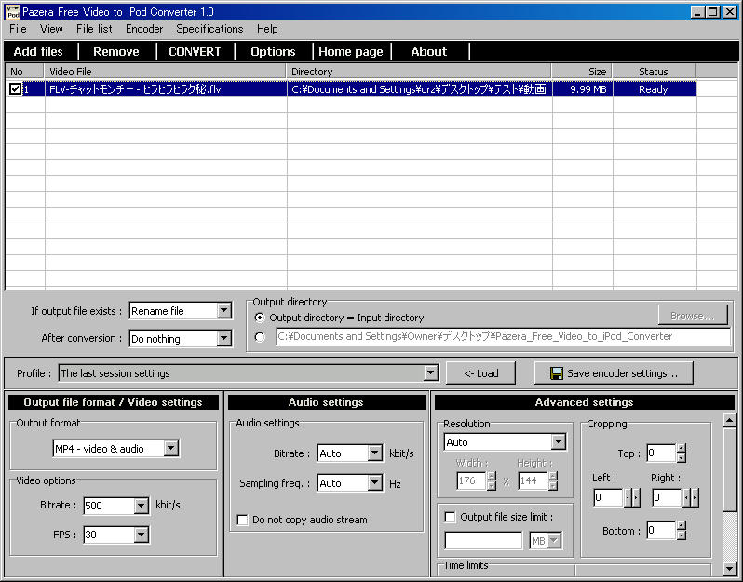The height and width of the screenshot is (582, 743).
Task: Click down arrow of Advanced settings scrollbar
Action: [x=729, y=568]
